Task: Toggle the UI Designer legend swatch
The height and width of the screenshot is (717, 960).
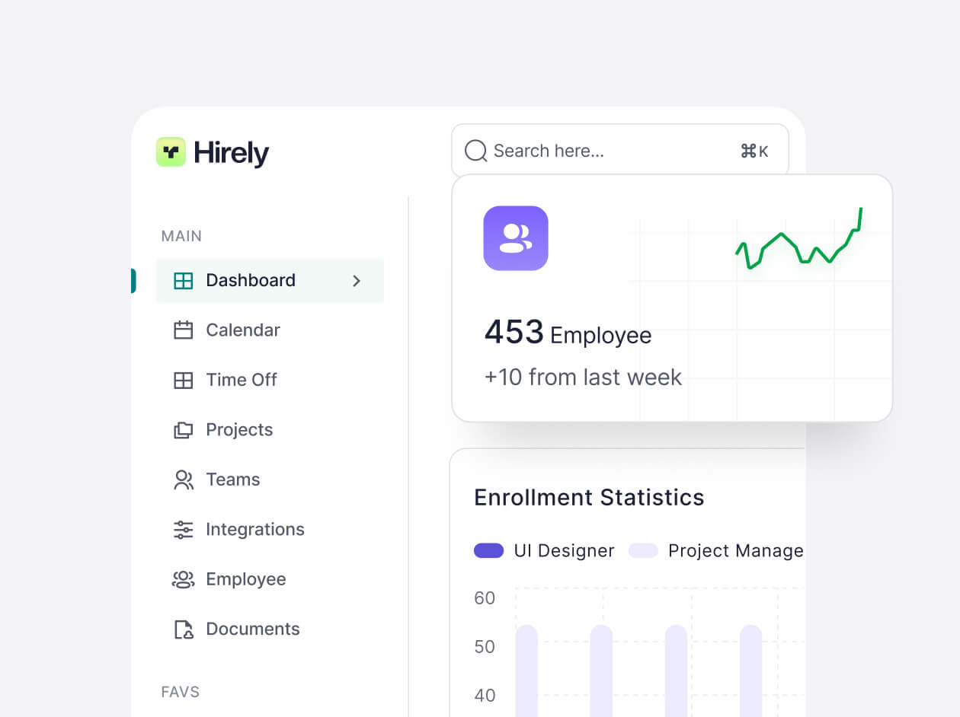Action: pos(488,550)
